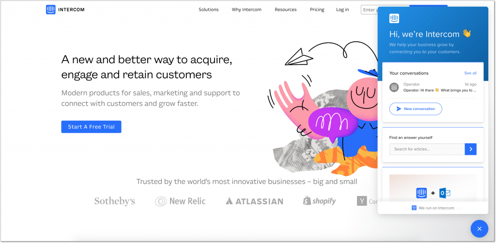496x243 pixels.
Task: Click See all conversations link
Action: [470, 73]
